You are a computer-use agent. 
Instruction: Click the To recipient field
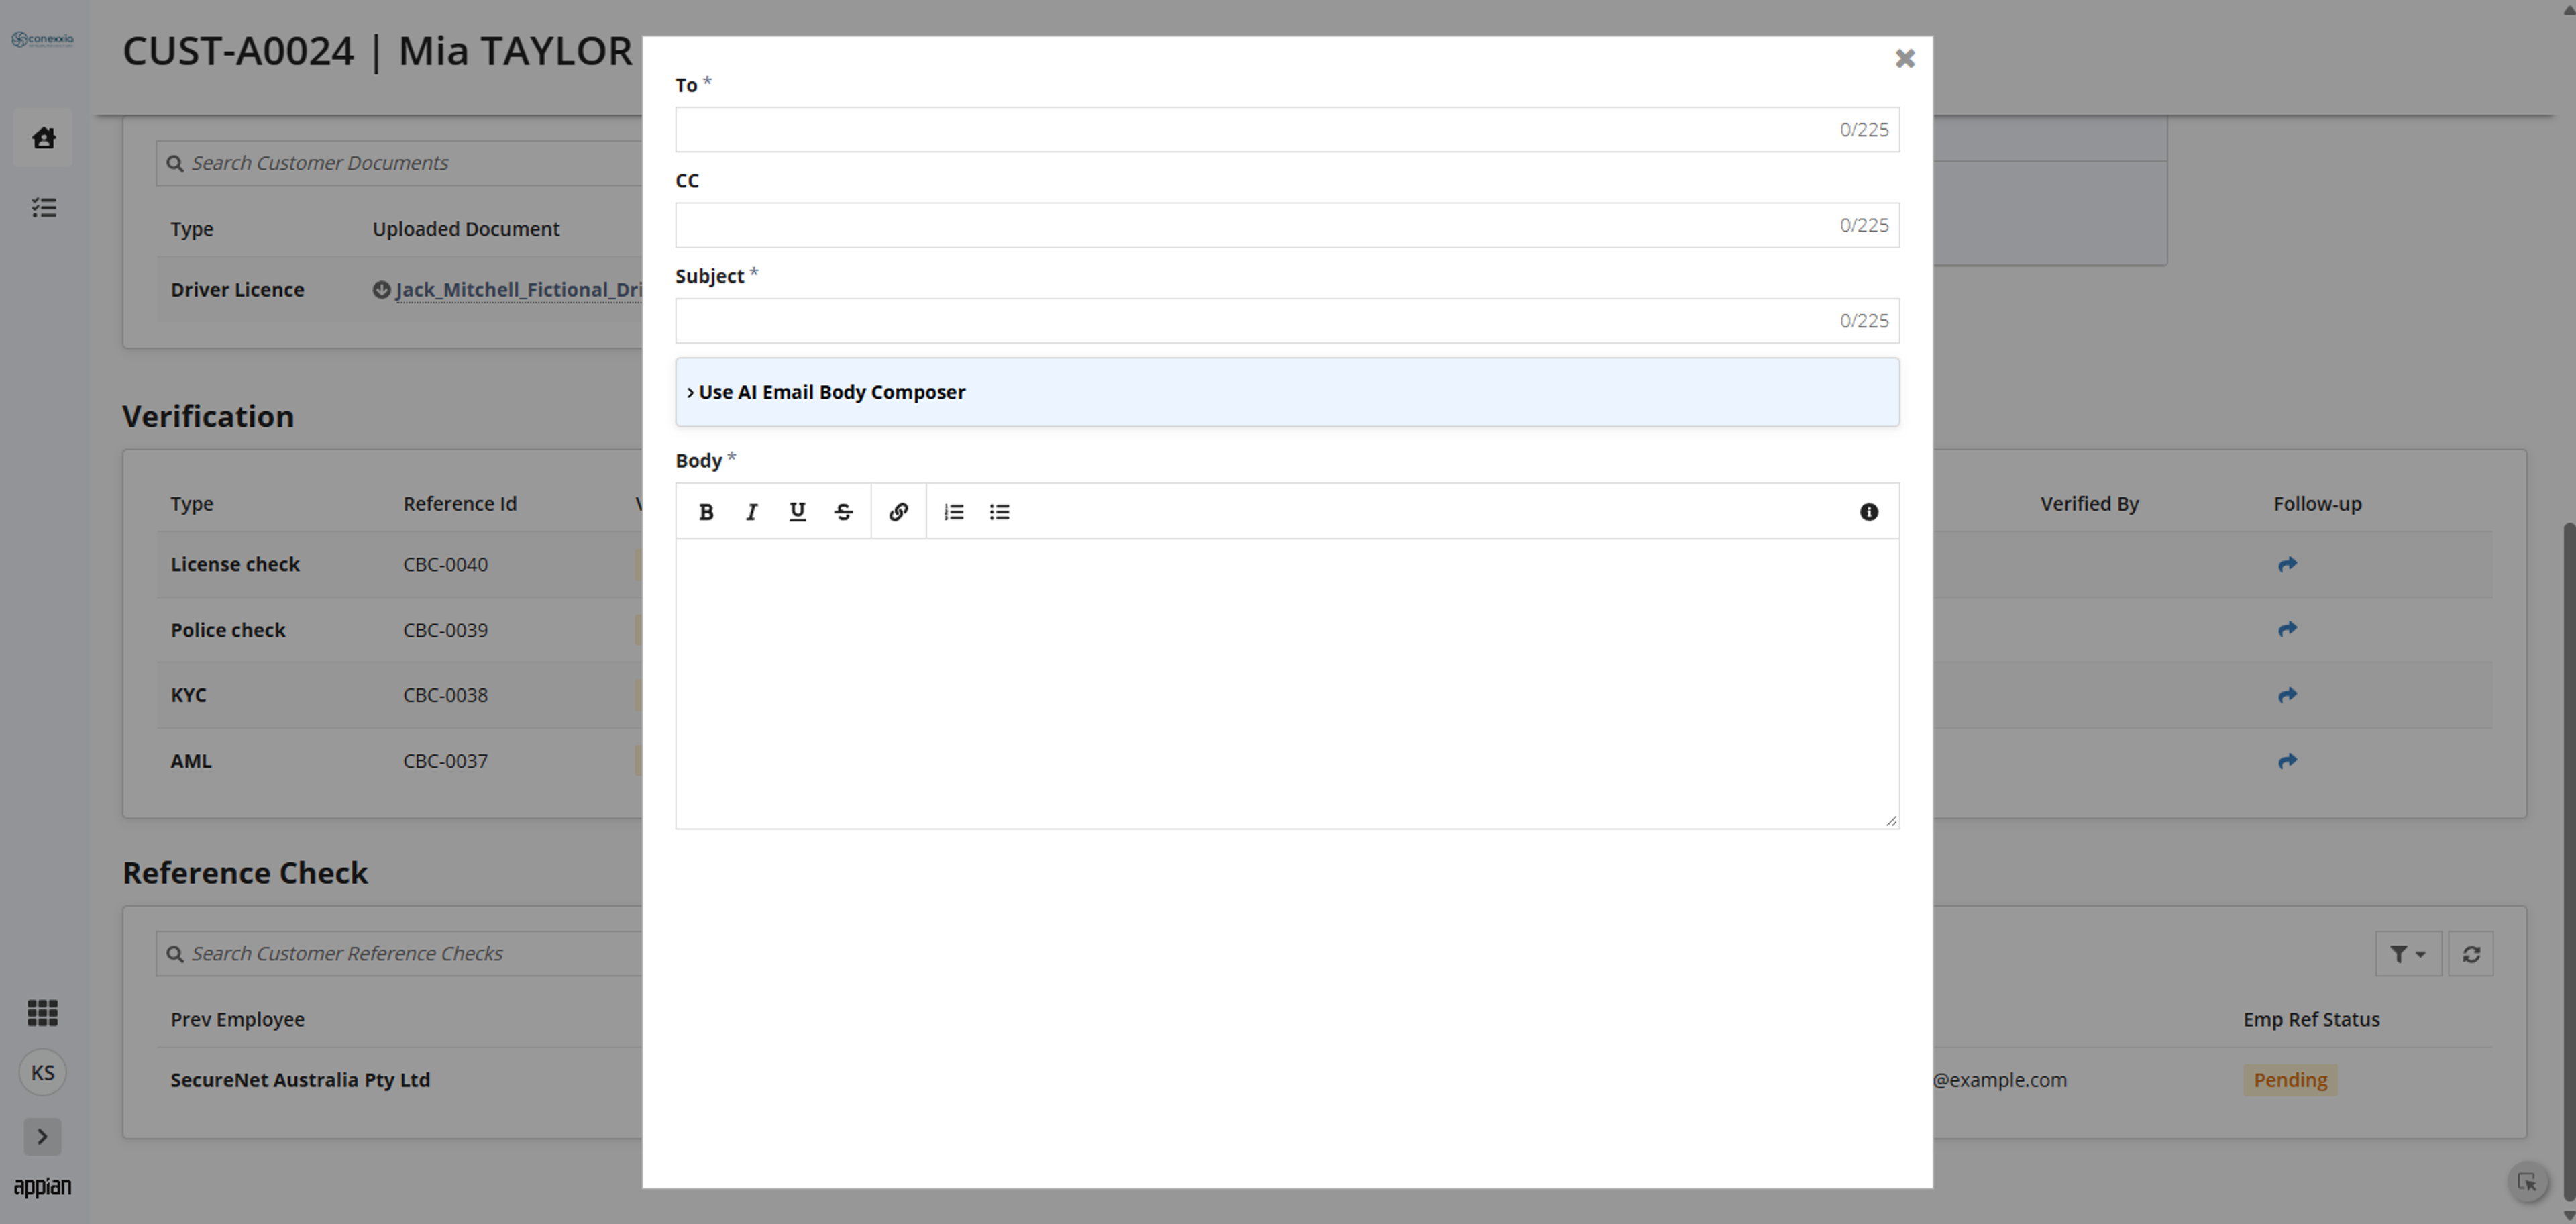tap(1287, 130)
